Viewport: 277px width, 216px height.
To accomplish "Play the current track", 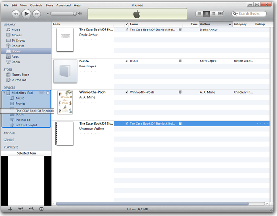I will coord(26,13).
